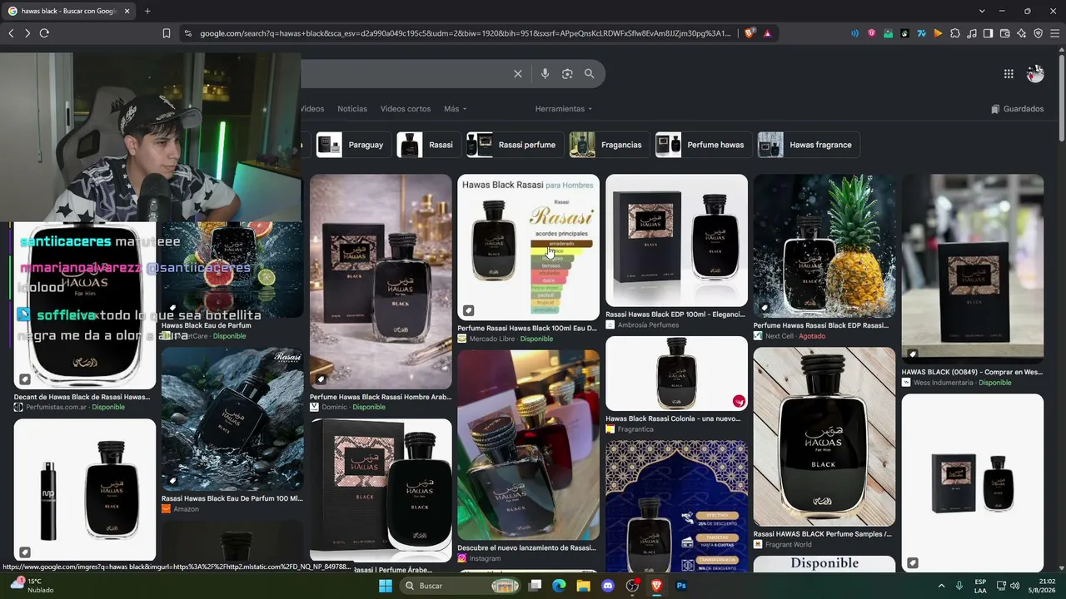Screen dimensions: 1066x599
Task: Switch to the Videos cortos tab
Action: (406, 109)
